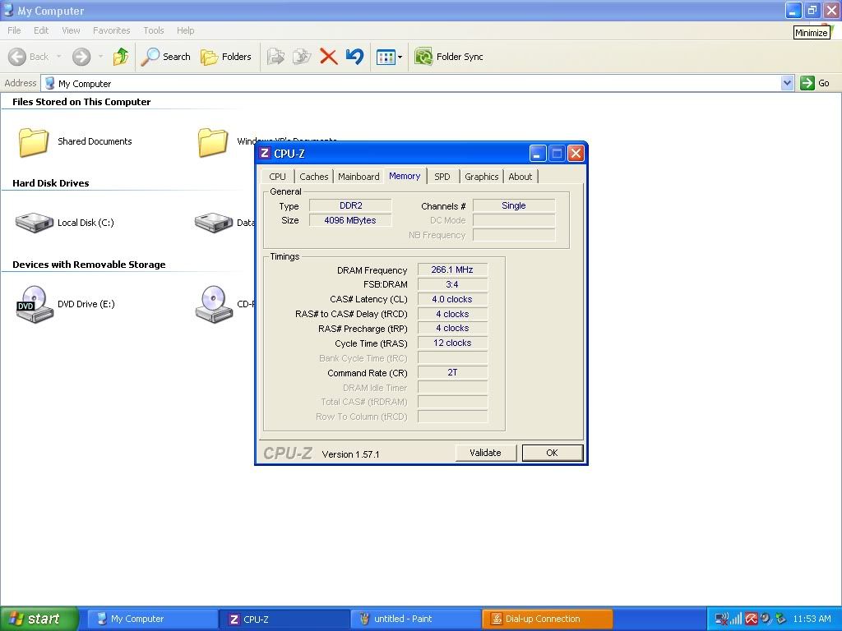Select the Shared Documents folder icon
Image resolution: width=842 pixels, height=631 pixels.
coord(33,142)
